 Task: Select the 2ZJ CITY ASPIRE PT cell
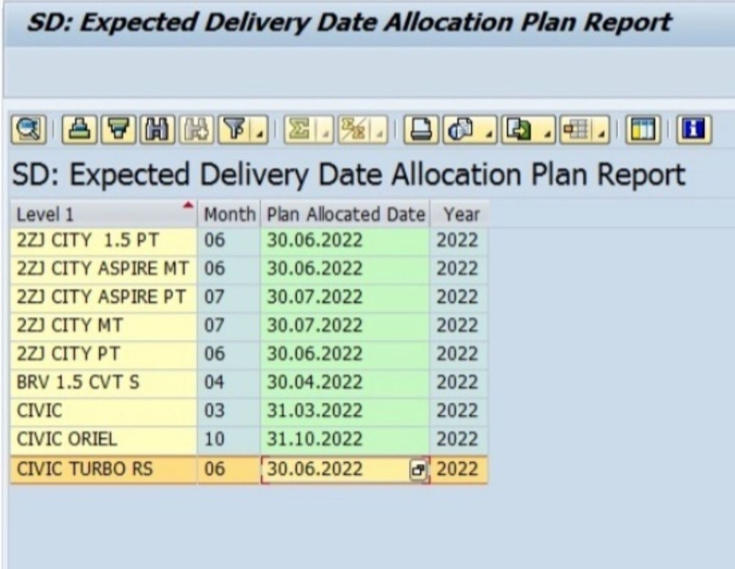coord(104,297)
